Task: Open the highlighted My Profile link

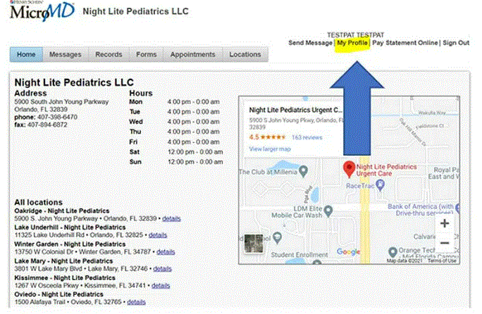Action: [352, 43]
